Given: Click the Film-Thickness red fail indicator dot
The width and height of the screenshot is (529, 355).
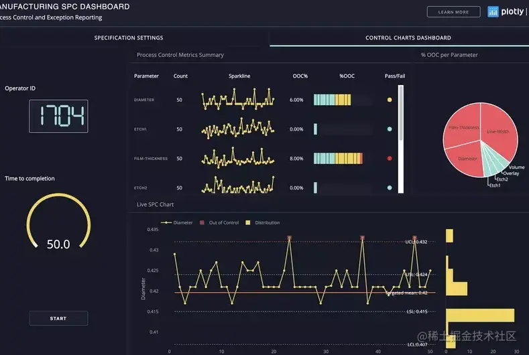Looking at the screenshot, I should coord(390,159).
